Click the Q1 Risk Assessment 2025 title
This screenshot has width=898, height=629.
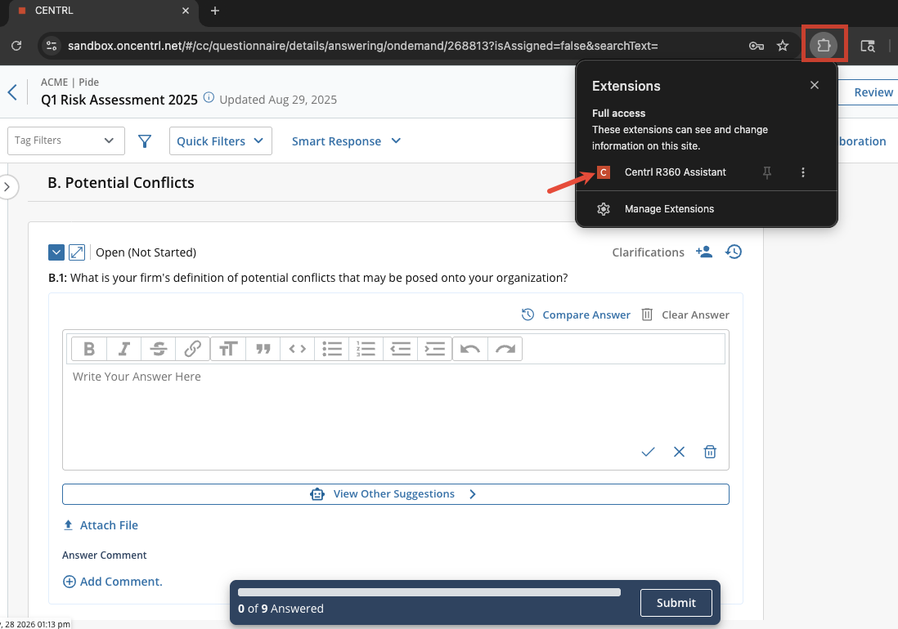pos(119,100)
